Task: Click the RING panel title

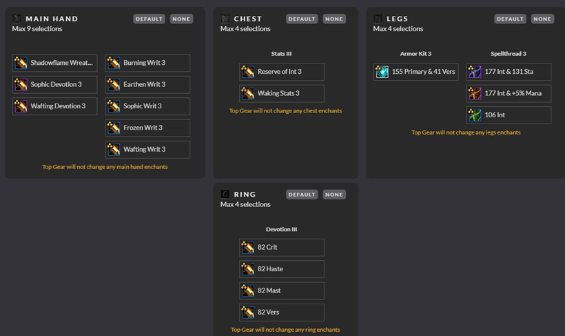Action: 245,195
